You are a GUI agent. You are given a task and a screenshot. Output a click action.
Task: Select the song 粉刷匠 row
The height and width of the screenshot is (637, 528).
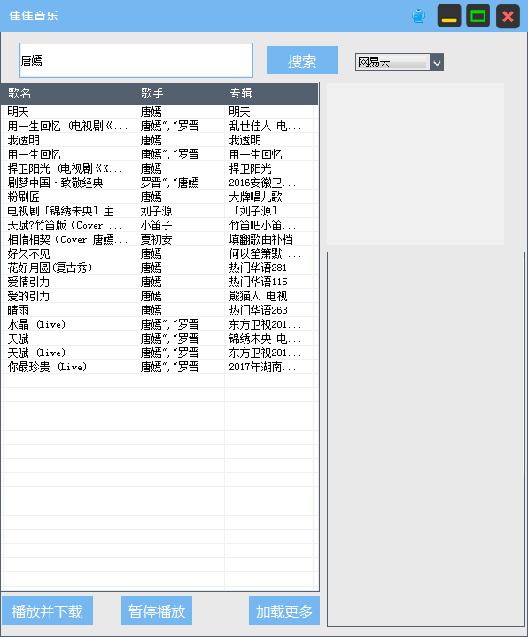click(x=159, y=197)
